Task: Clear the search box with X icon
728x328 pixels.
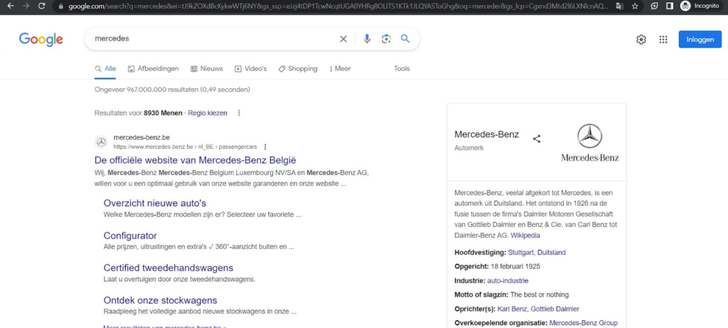Action: [343, 39]
